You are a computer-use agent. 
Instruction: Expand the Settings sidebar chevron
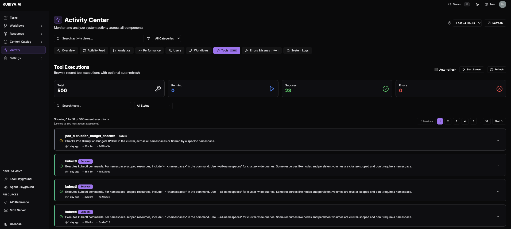click(42, 58)
